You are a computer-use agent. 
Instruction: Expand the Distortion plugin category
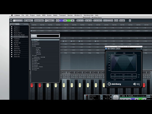(33, 43)
